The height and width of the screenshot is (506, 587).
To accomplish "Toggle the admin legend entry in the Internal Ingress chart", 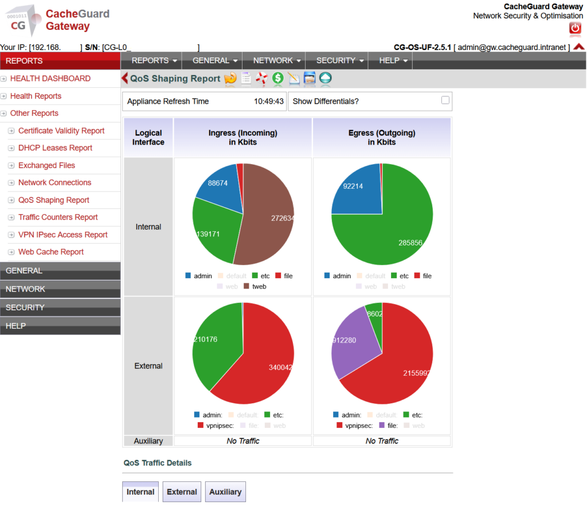I will click(x=198, y=275).
